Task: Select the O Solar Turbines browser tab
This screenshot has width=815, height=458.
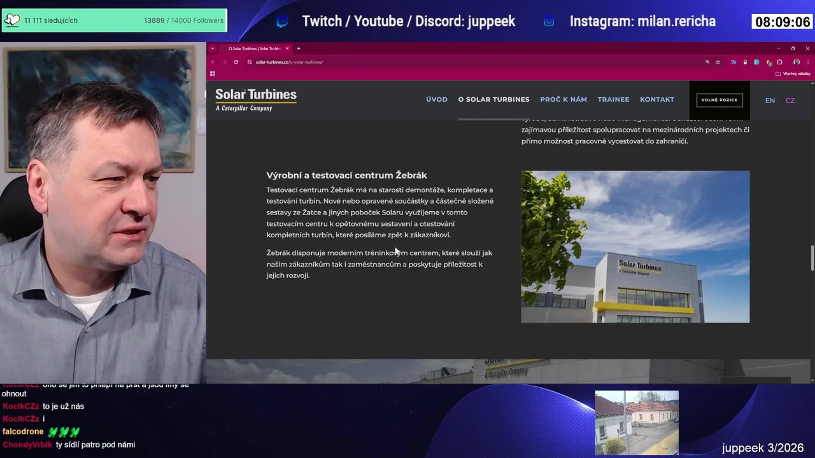Action: click(x=255, y=48)
